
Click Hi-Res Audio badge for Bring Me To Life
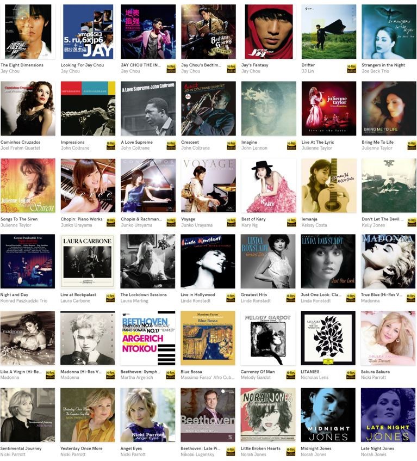pos(412,145)
